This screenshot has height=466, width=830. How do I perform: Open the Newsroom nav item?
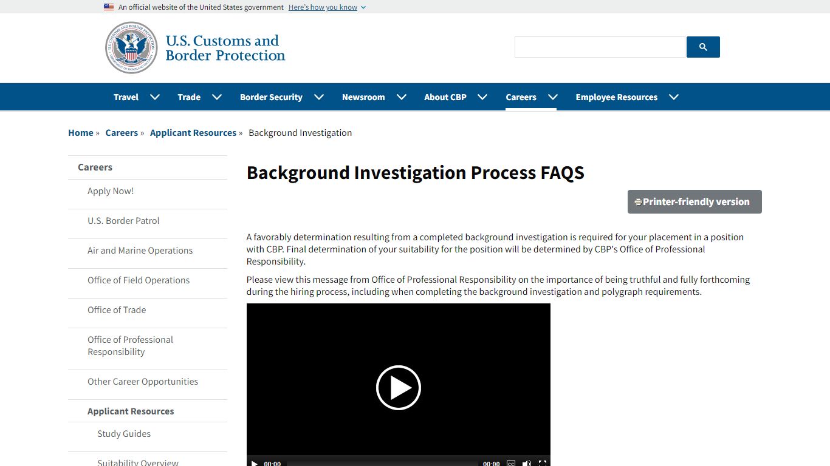coord(363,97)
